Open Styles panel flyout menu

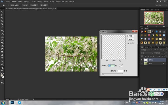click(167, 29)
